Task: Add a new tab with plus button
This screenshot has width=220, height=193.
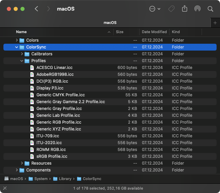Action: pos(215,23)
